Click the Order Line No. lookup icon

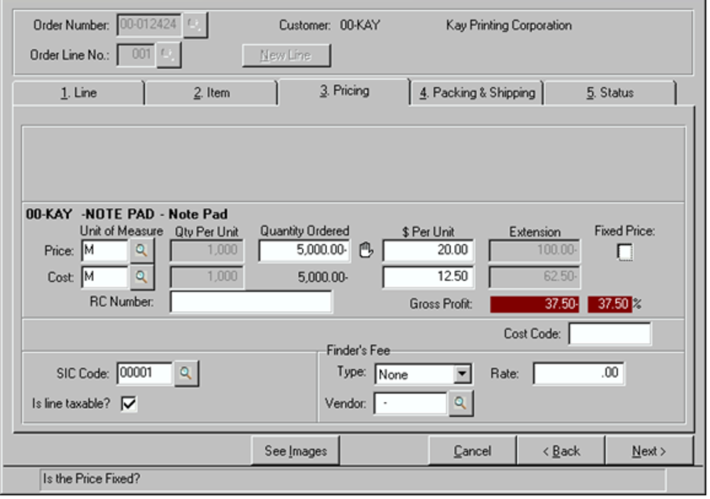click(x=169, y=55)
